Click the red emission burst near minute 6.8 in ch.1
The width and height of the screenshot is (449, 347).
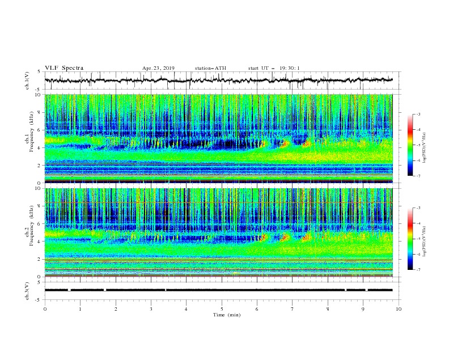[285, 143]
